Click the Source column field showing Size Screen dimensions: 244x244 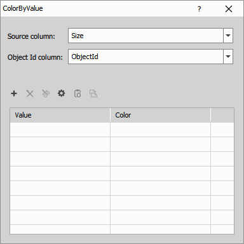click(x=146, y=36)
